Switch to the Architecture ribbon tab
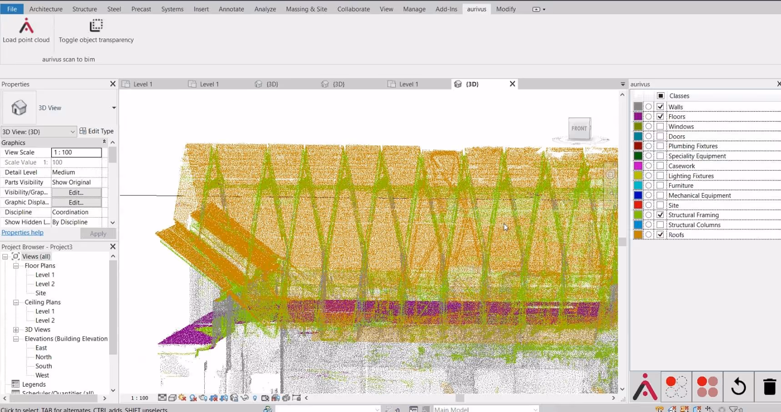Image resolution: width=781 pixels, height=412 pixels. coord(46,9)
